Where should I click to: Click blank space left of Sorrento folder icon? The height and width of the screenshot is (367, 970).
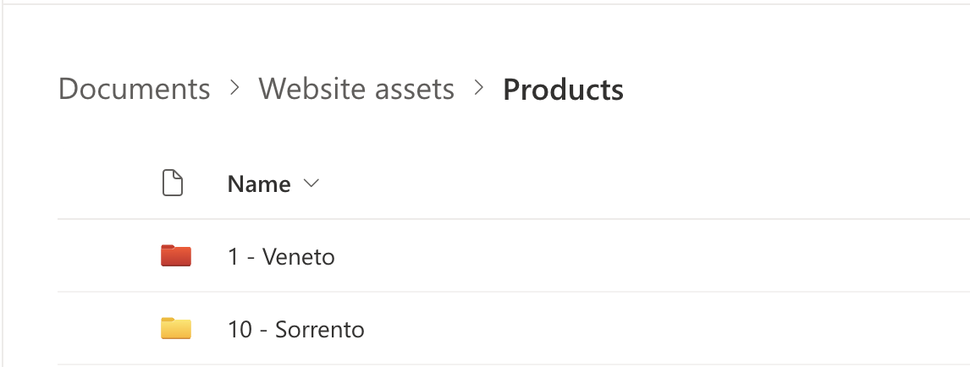(x=106, y=329)
